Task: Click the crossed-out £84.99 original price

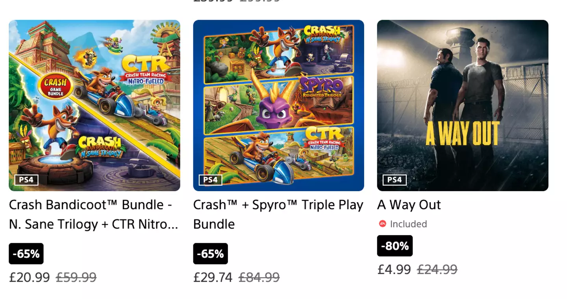Action: [x=259, y=277]
